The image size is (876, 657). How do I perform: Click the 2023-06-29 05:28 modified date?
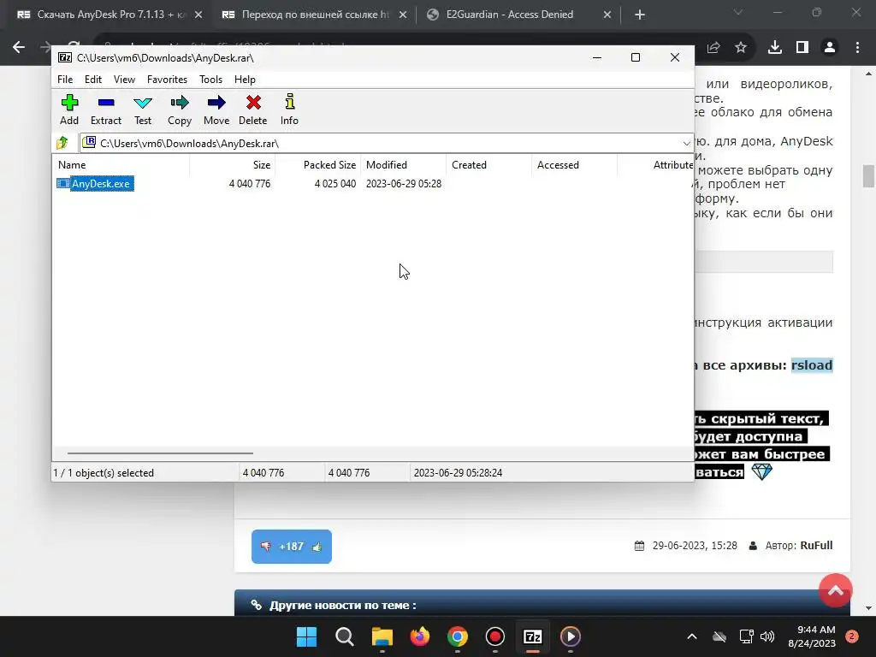tap(404, 184)
